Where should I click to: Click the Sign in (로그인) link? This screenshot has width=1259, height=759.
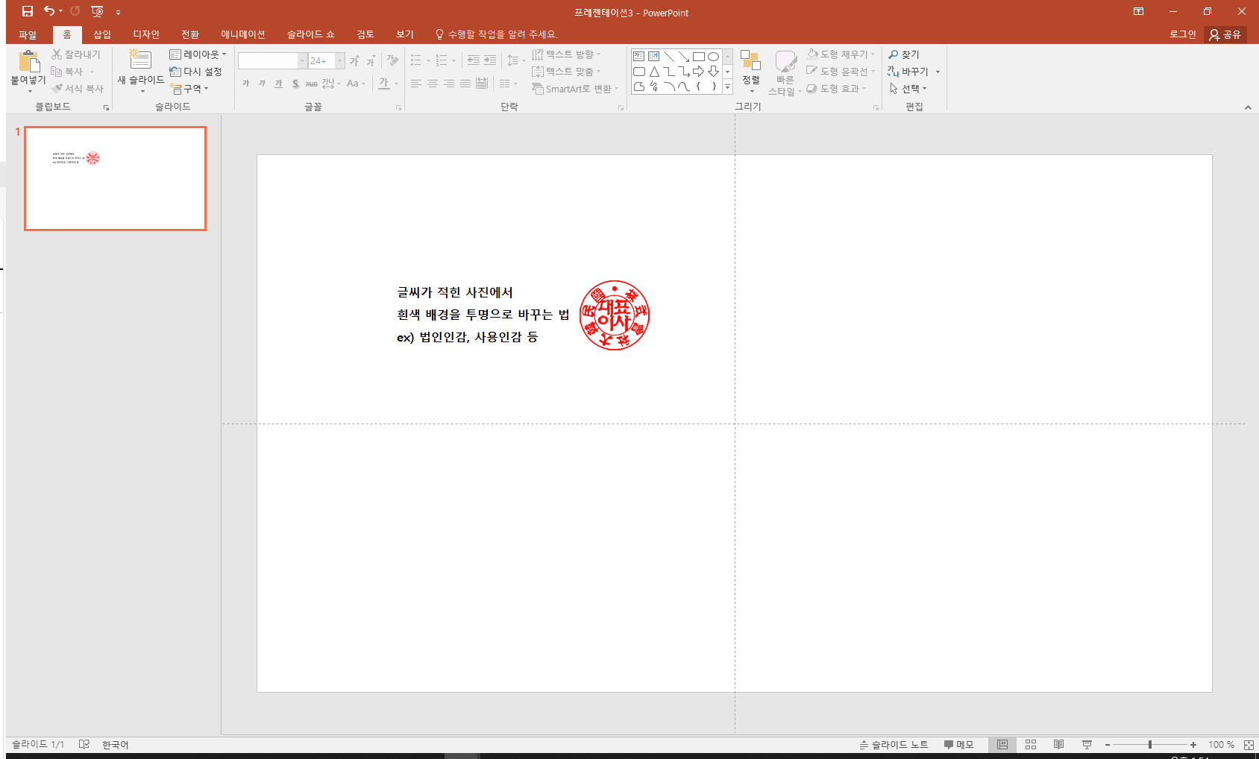coord(1182,34)
